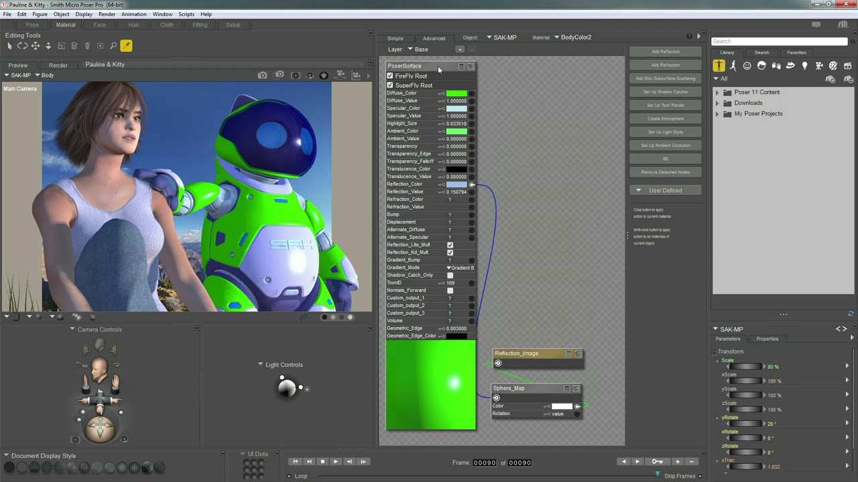Open the Cameras category in Library

tap(819, 66)
